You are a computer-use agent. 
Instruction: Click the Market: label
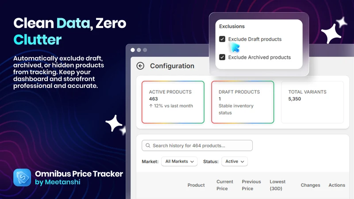[150, 161]
